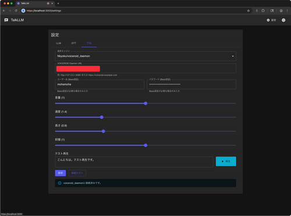Click the Basic auth password field
The width and height of the screenshot is (291, 216).
click(x=191, y=84)
